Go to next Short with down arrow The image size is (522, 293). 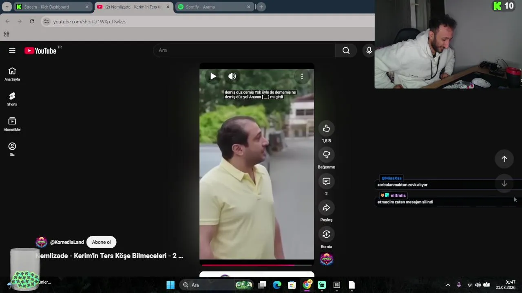click(x=504, y=184)
